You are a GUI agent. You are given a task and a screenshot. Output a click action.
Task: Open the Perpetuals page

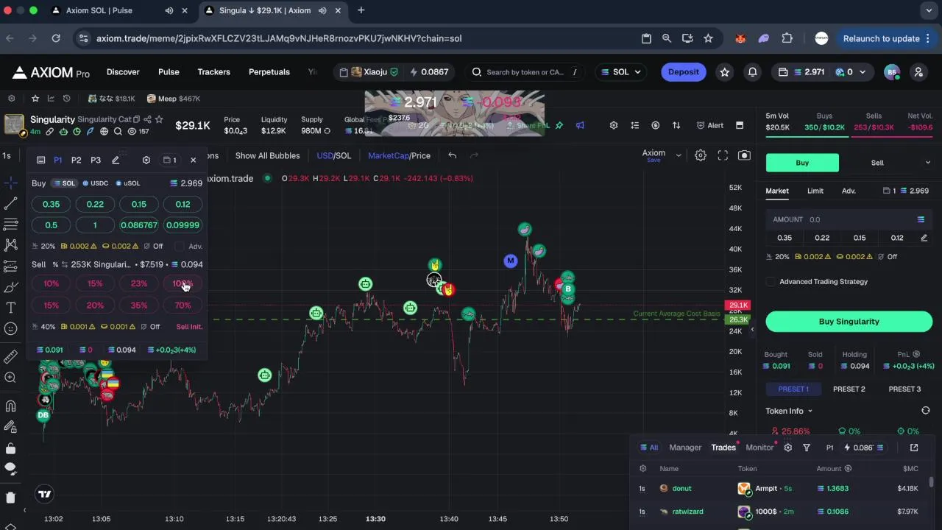269,72
